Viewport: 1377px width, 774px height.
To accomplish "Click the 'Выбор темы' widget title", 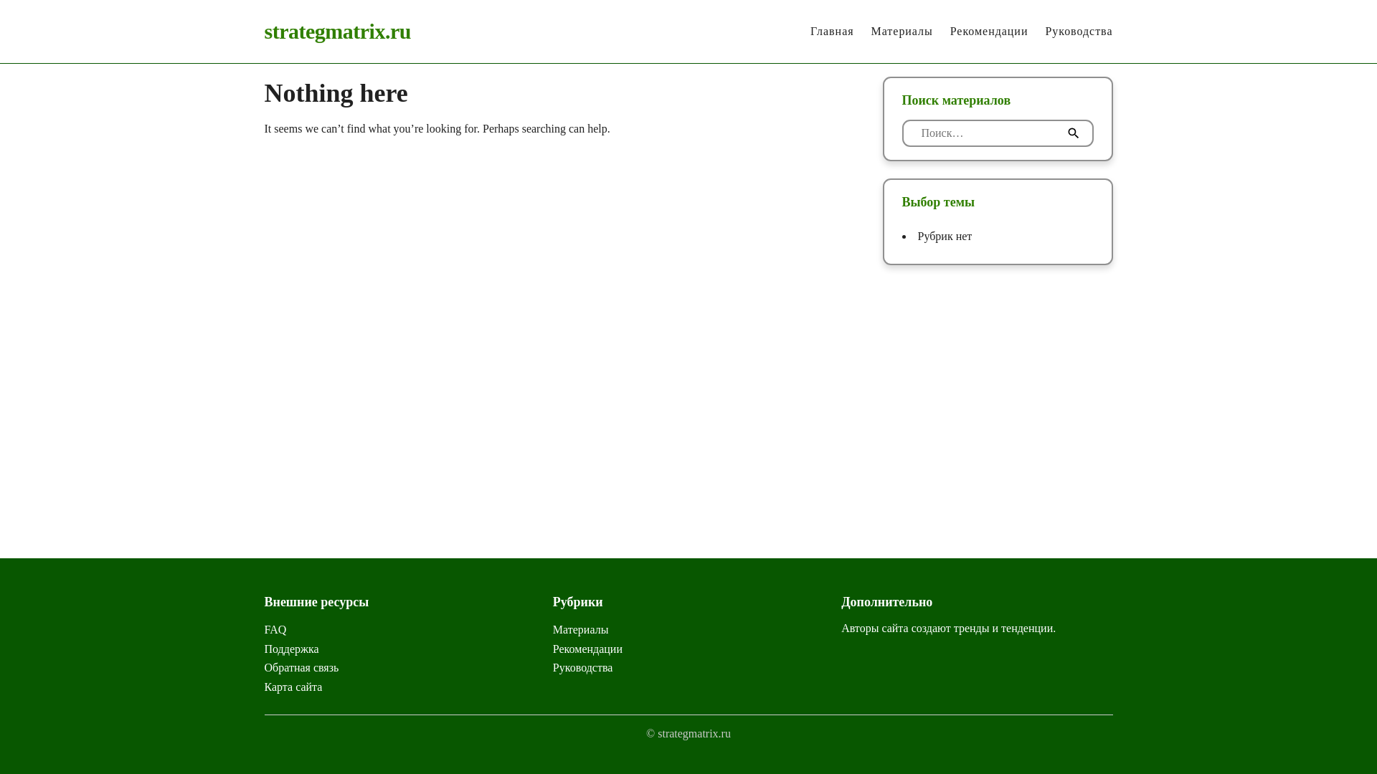I will (x=938, y=202).
